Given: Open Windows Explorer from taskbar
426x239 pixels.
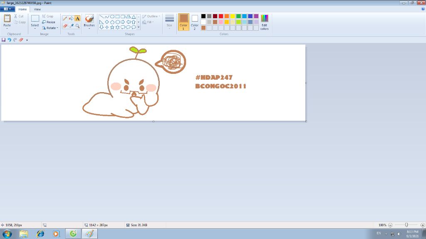Looking at the screenshot, I should (x=24, y=234).
